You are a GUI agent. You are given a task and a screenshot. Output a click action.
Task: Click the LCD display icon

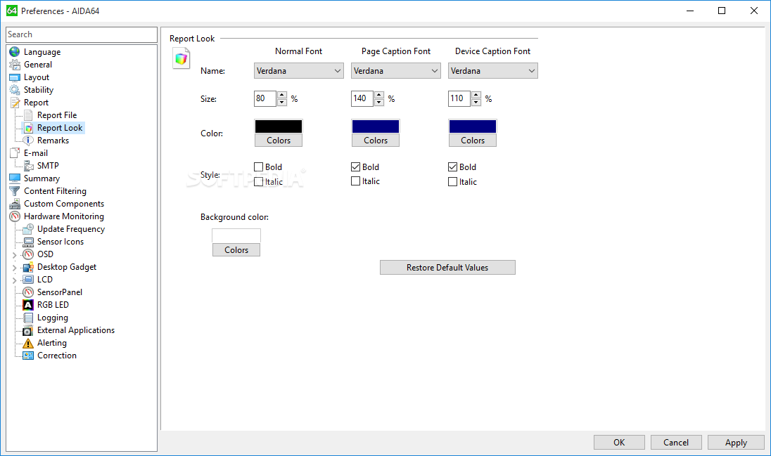pyautogui.click(x=29, y=280)
